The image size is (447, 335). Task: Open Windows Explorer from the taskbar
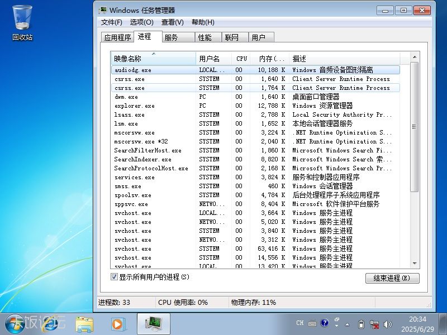tap(84, 324)
